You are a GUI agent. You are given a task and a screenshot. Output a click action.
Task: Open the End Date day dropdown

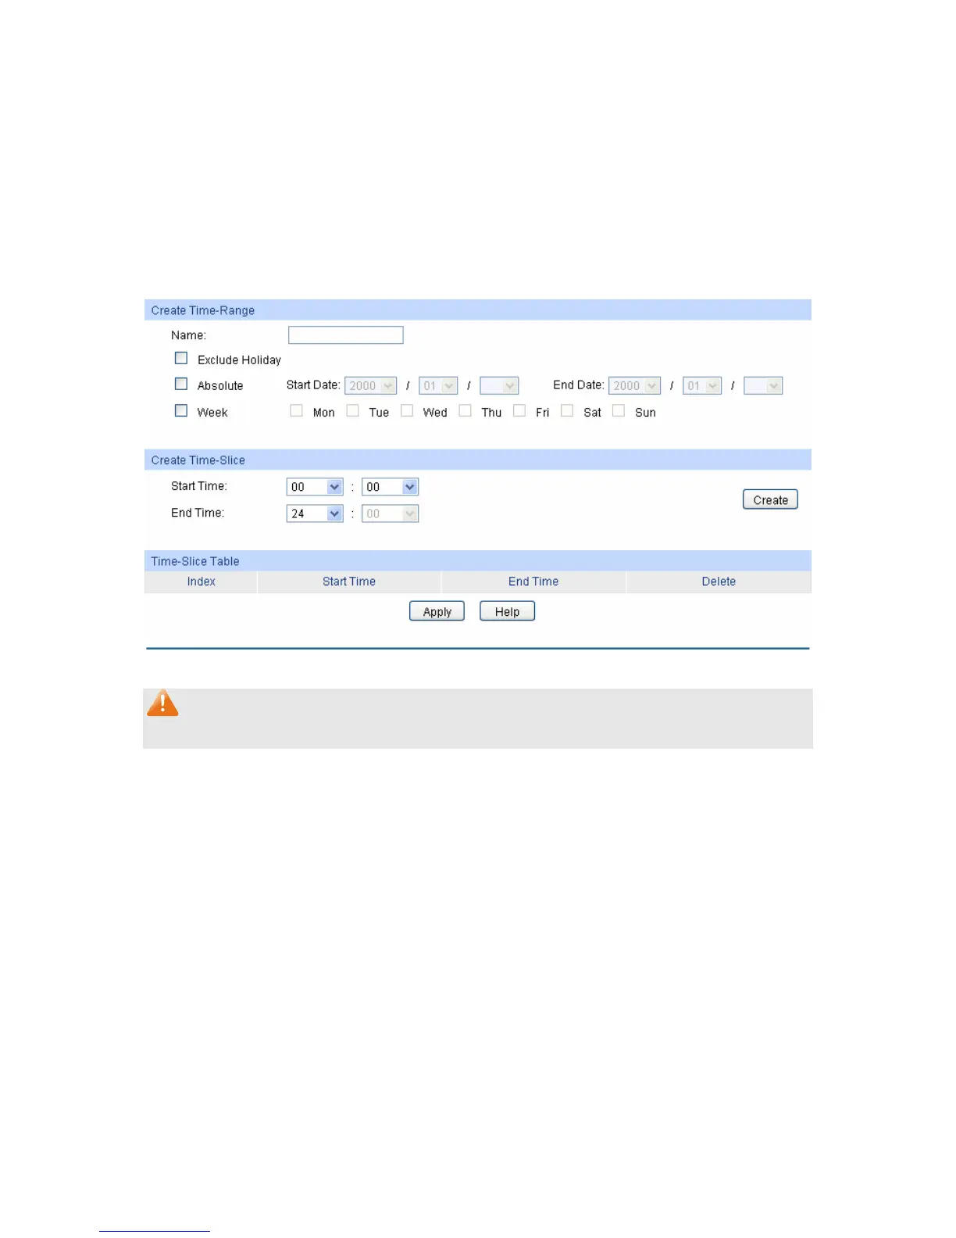point(763,385)
